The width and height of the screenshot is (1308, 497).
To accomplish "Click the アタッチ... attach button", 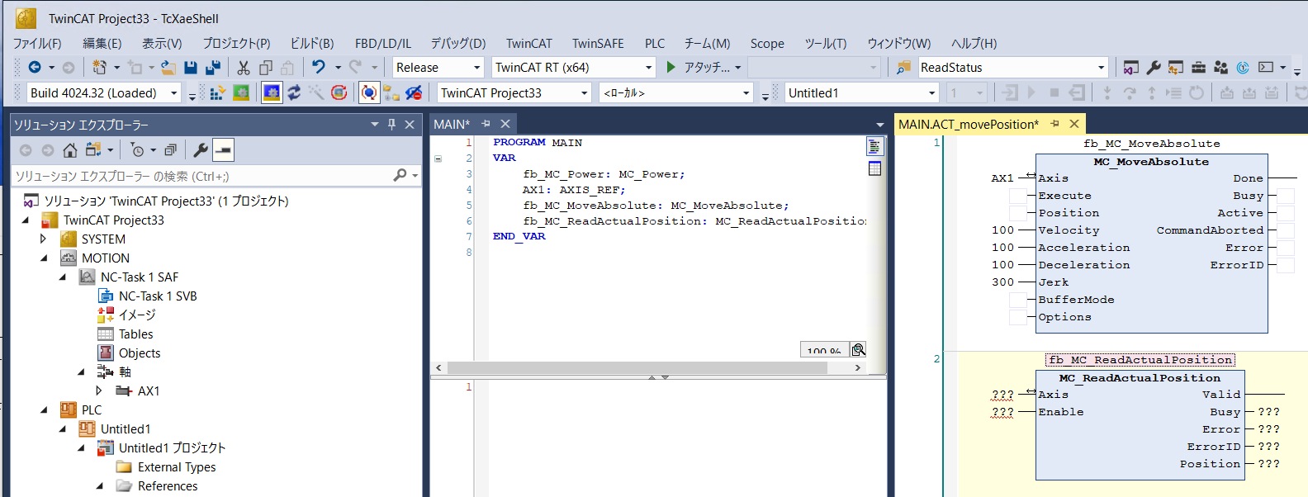I will (707, 68).
